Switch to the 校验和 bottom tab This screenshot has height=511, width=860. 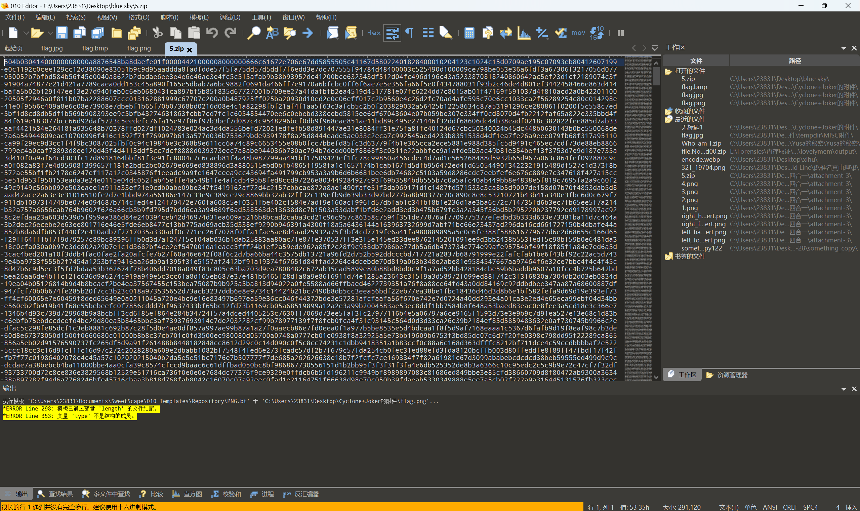coord(226,494)
